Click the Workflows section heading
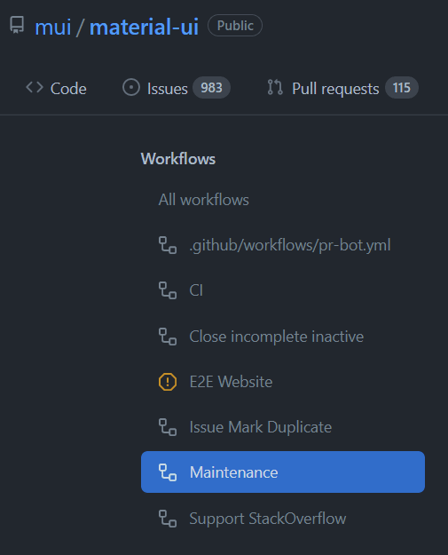 (x=178, y=159)
